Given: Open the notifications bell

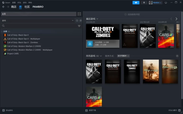Looking at the screenshot, I should 144,3.
